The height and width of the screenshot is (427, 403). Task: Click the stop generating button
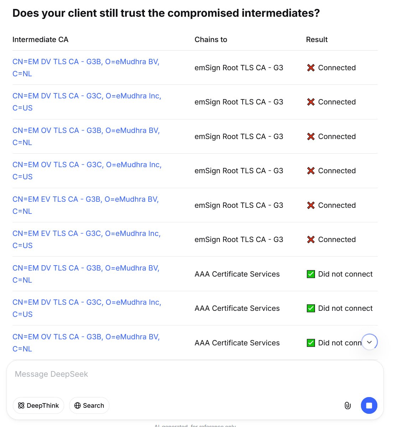point(369,406)
